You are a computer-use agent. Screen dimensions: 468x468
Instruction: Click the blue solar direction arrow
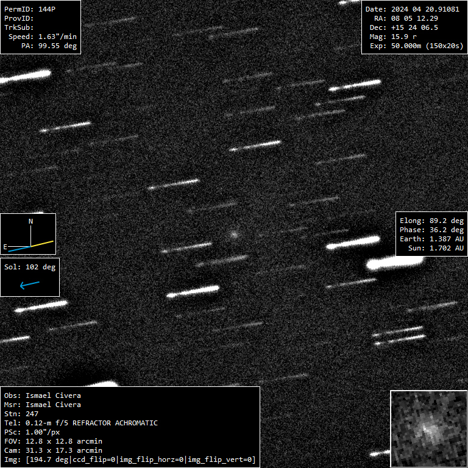click(29, 285)
